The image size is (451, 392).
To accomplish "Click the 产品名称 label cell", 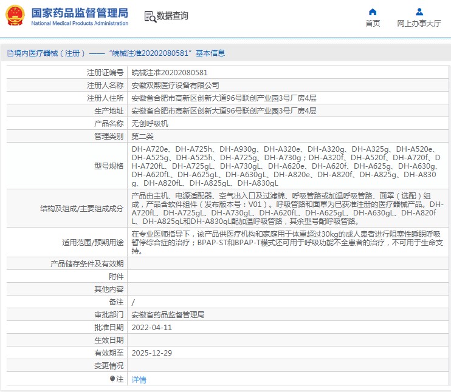I will click(109, 124).
